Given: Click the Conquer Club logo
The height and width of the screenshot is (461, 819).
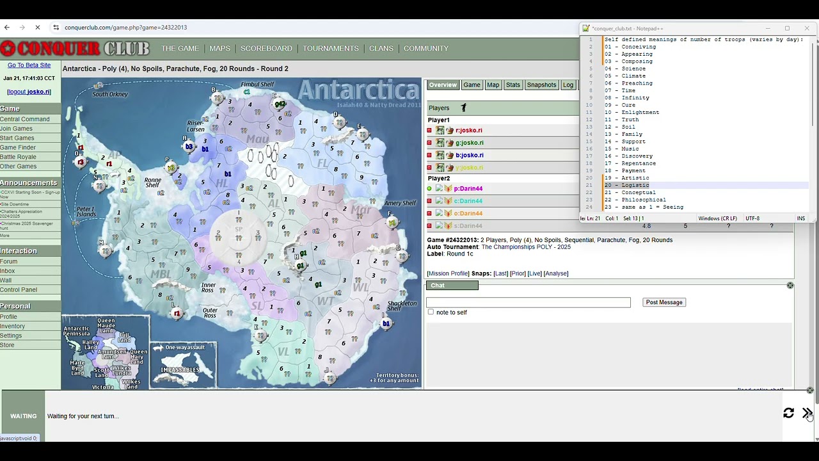Looking at the screenshot, I should coord(76,49).
